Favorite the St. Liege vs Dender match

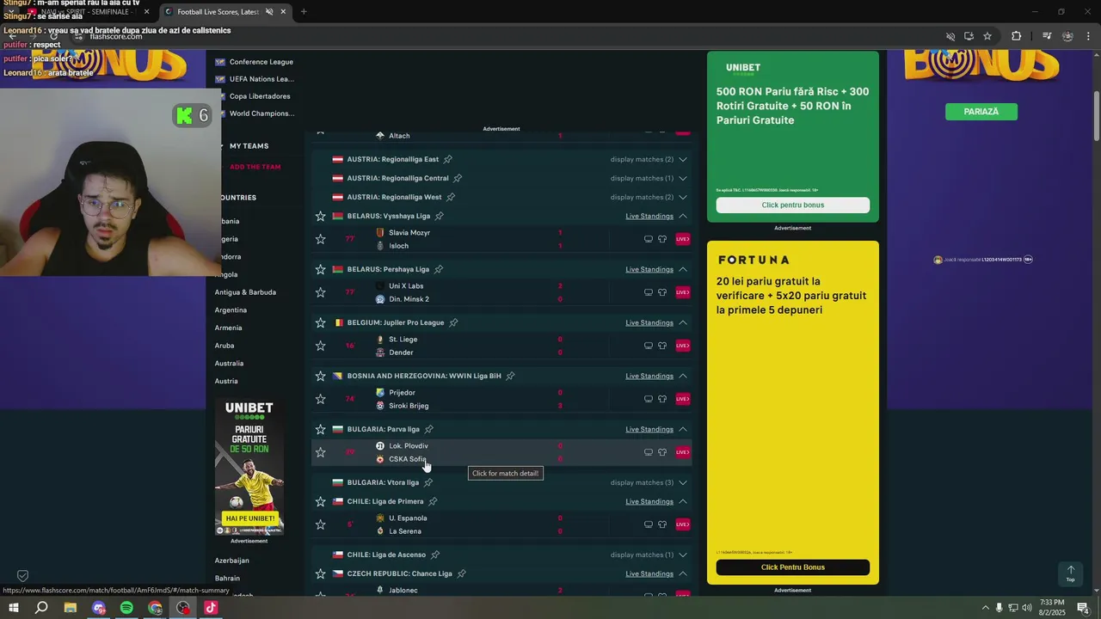[x=320, y=346]
